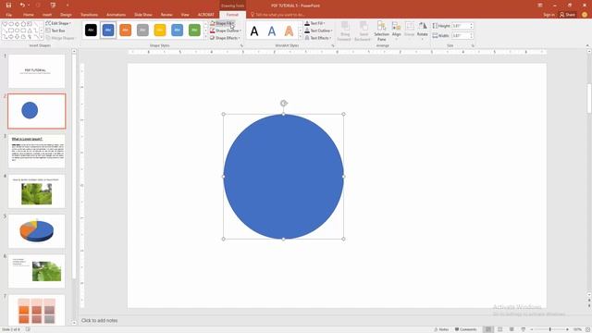Apply orange outlined WordArt style
The width and height of the screenshot is (592, 333).
(289, 31)
